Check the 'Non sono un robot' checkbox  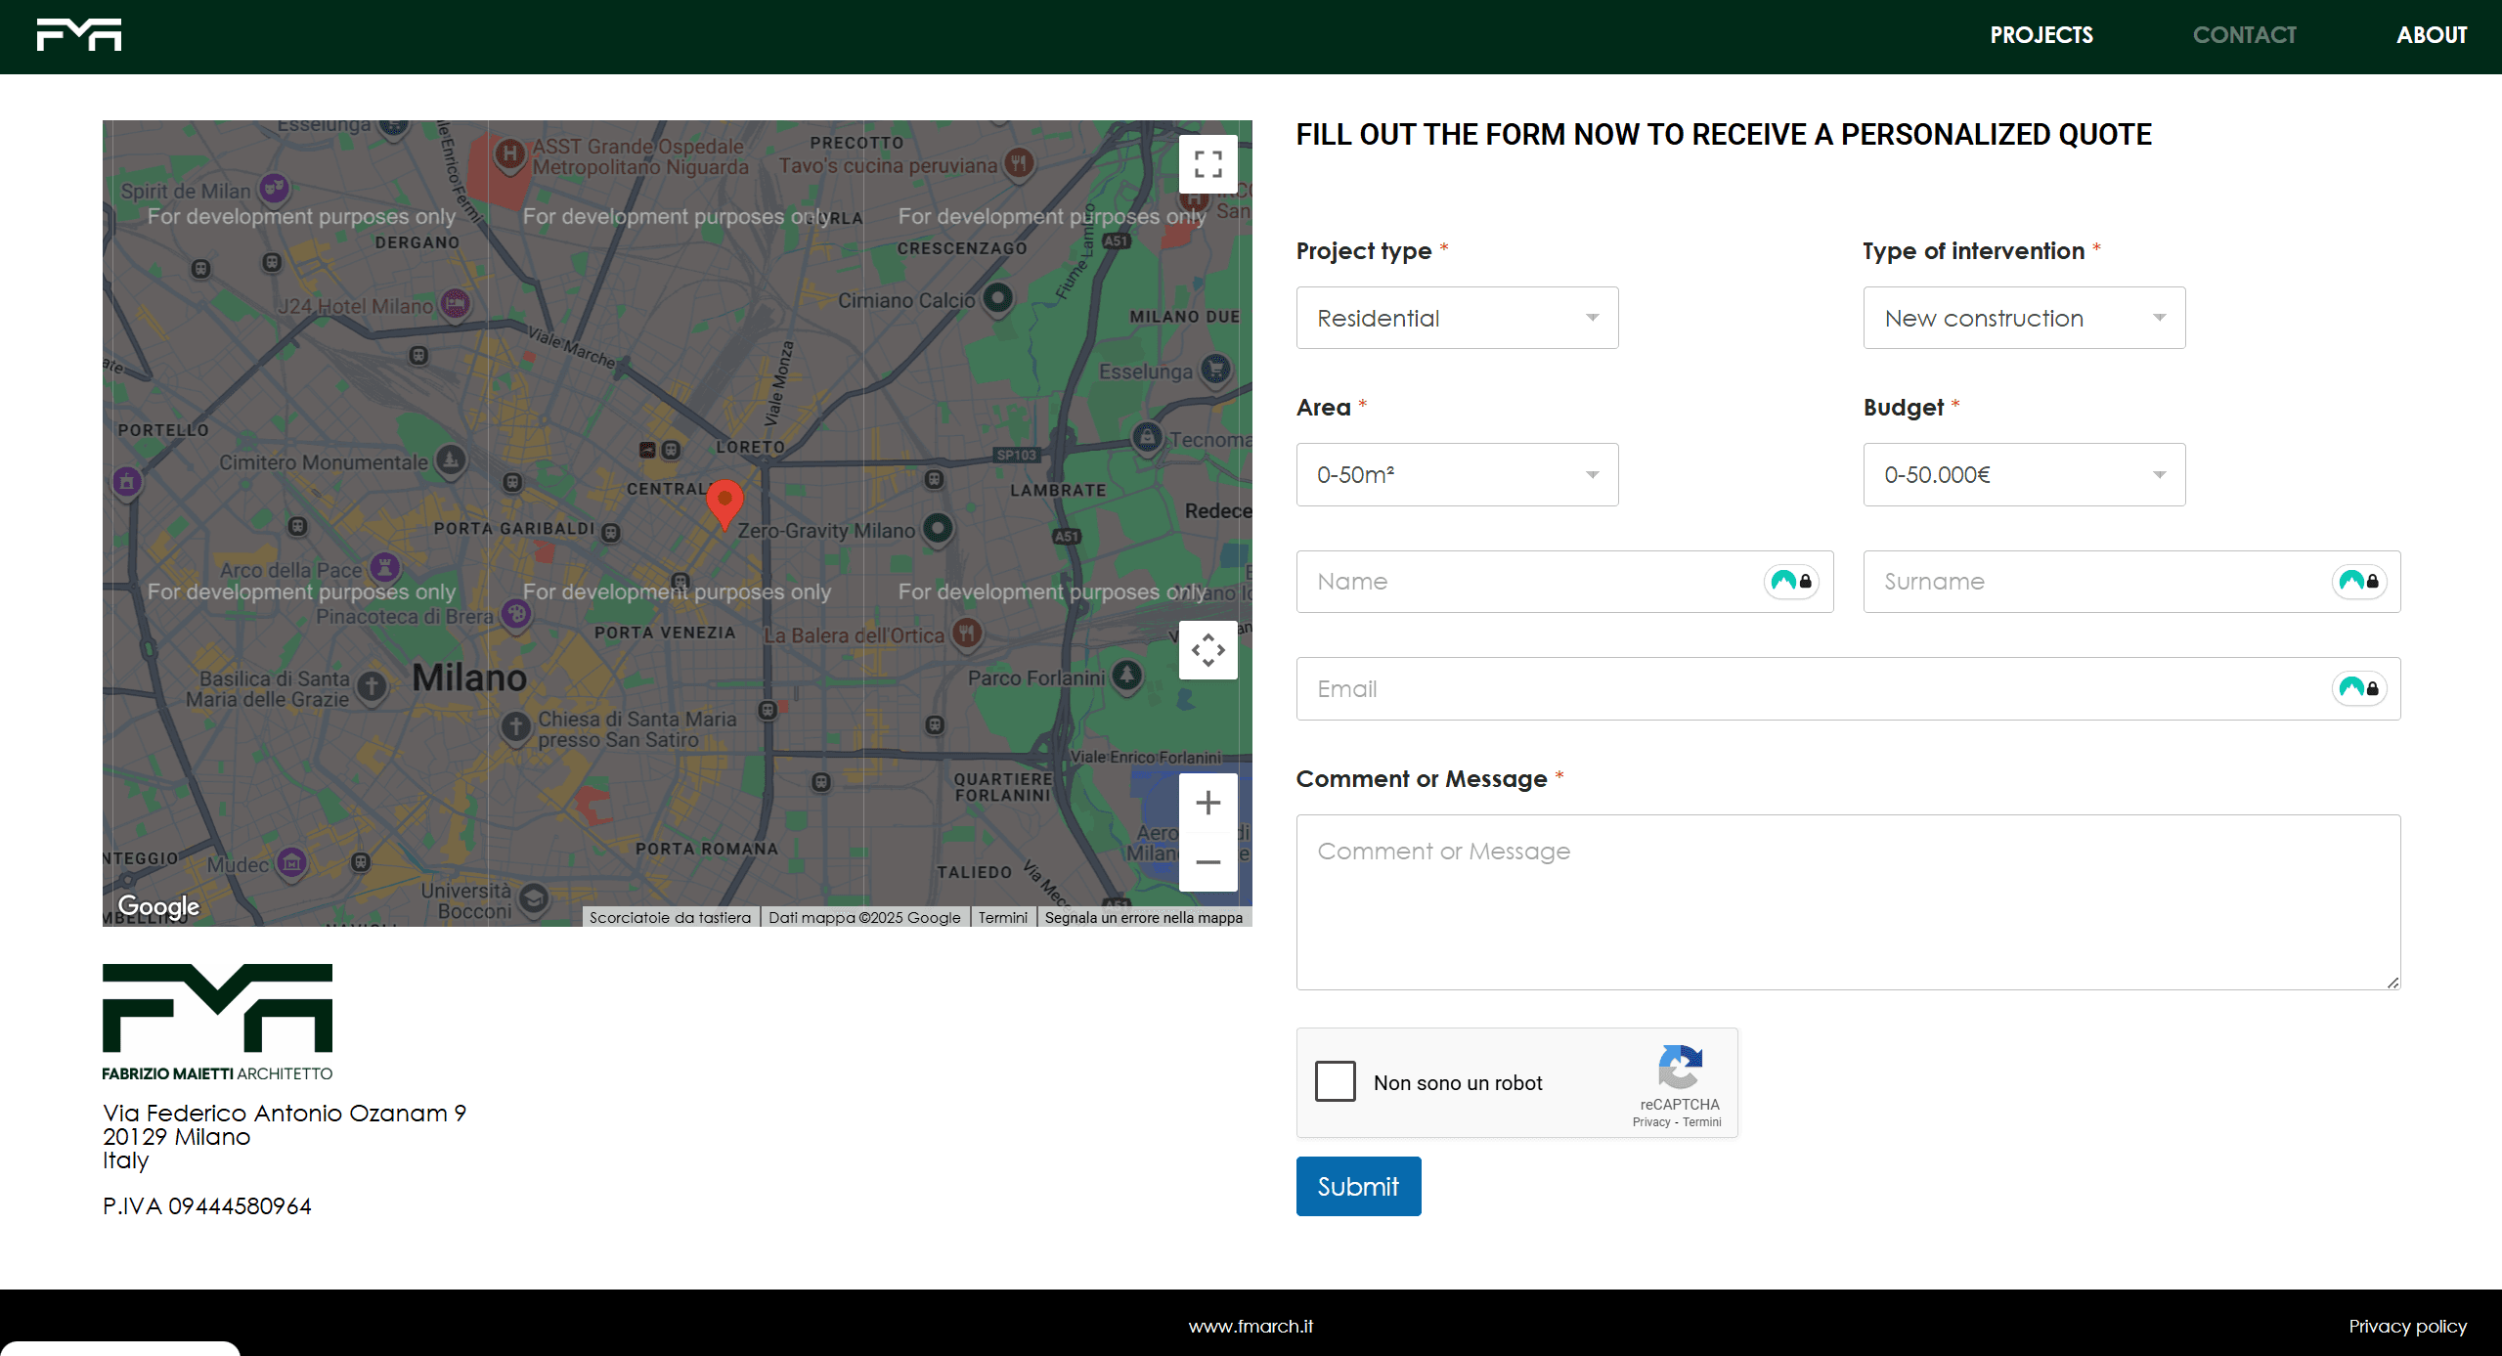(1336, 1081)
